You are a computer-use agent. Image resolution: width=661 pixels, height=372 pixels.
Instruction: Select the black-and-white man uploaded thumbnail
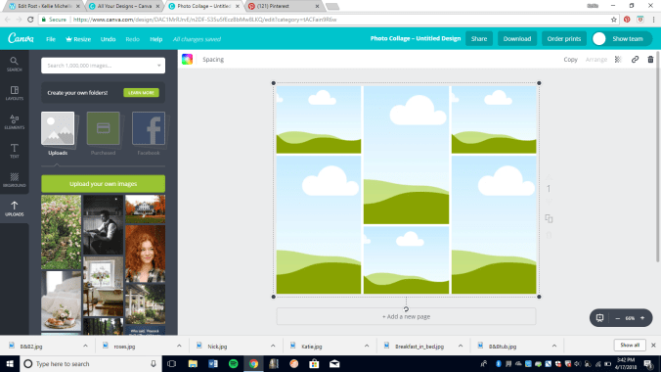[x=104, y=224]
